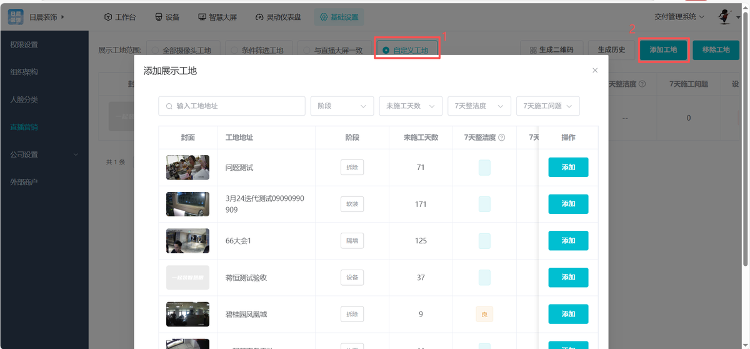The height and width of the screenshot is (349, 750).
Task: Click the 日晨装饰 company logo icon
Action: pos(16,17)
